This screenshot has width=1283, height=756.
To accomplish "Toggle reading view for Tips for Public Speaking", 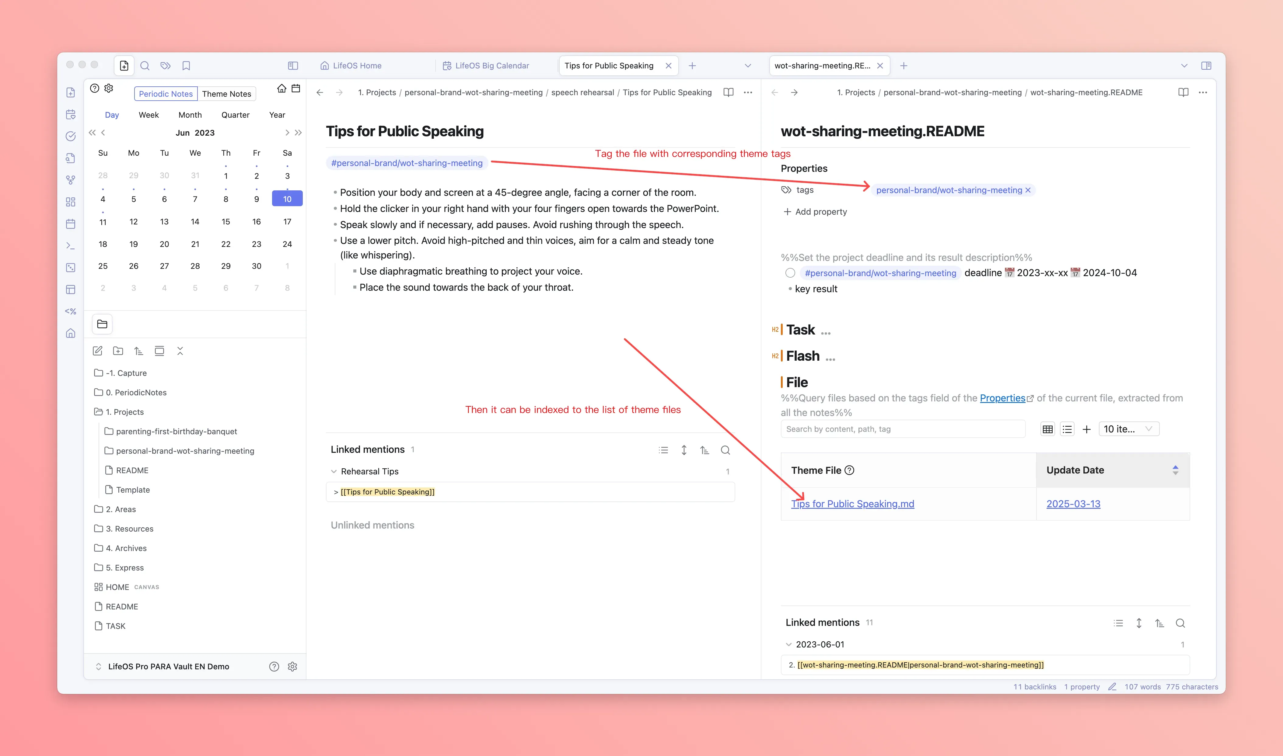I will point(729,92).
